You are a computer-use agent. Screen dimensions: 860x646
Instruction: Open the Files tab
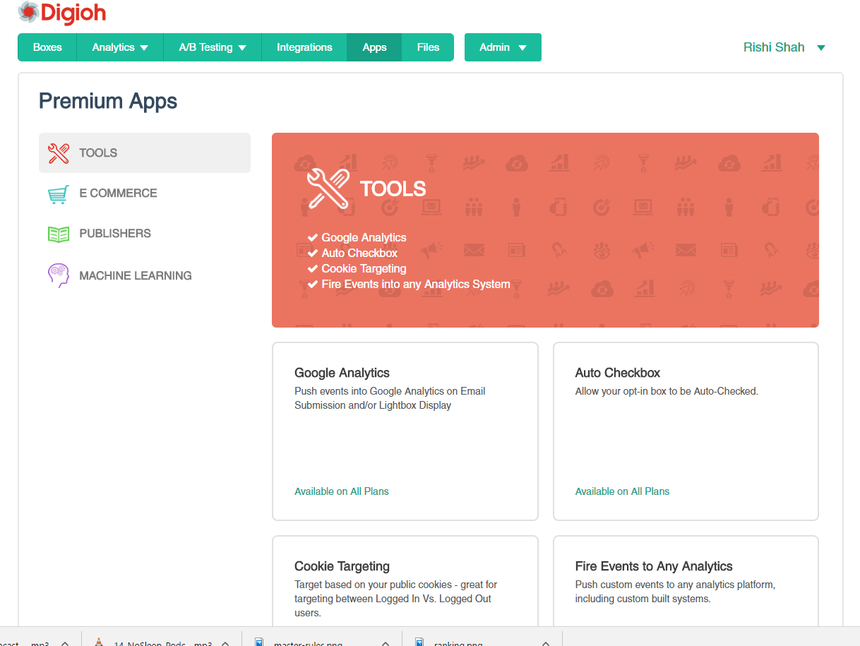[x=428, y=47]
